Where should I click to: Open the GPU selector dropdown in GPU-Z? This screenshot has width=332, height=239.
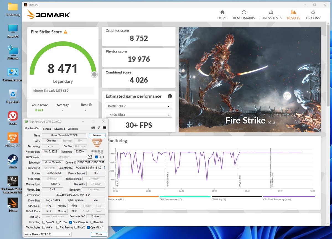click(47, 234)
